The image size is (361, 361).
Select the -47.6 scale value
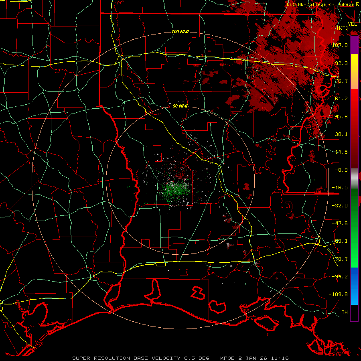click(x=340, y=223)
